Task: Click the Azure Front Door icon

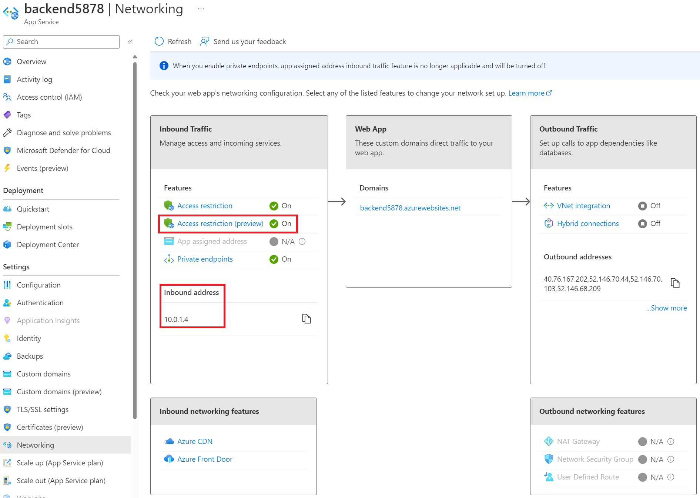Action: point(169,459)
